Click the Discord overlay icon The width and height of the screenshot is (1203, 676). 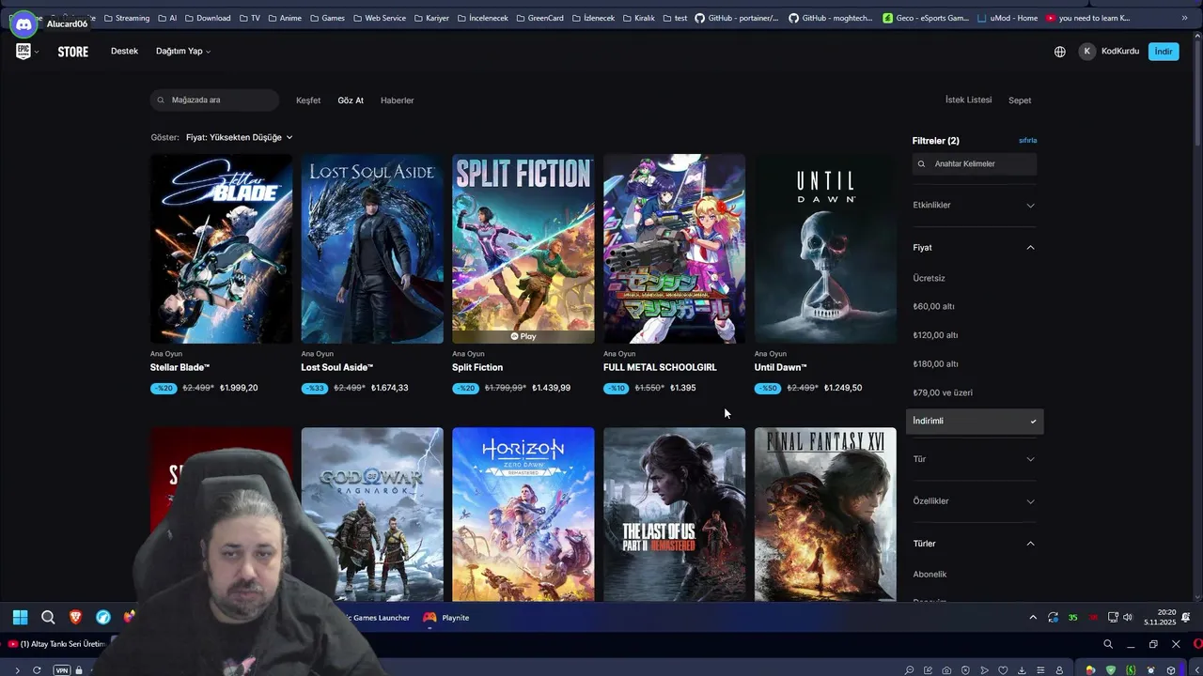coord(23,24)
